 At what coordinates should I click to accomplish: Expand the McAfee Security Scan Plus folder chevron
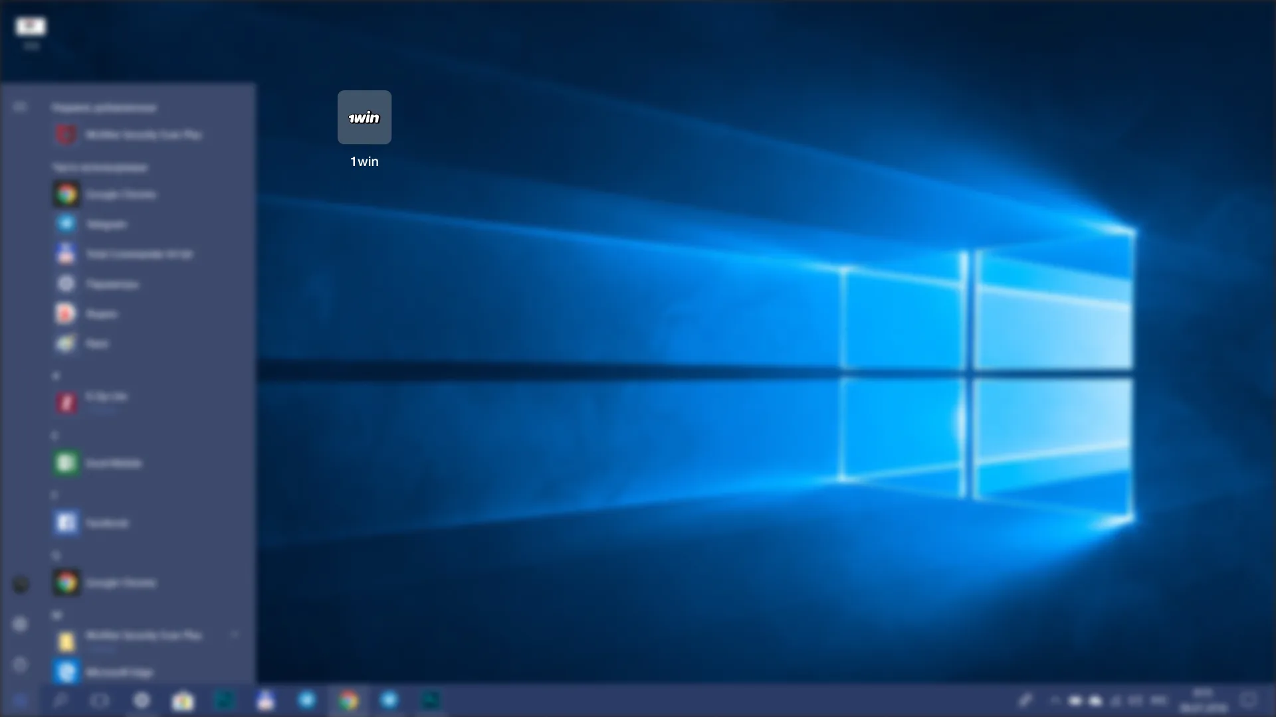tap(235, 635)
